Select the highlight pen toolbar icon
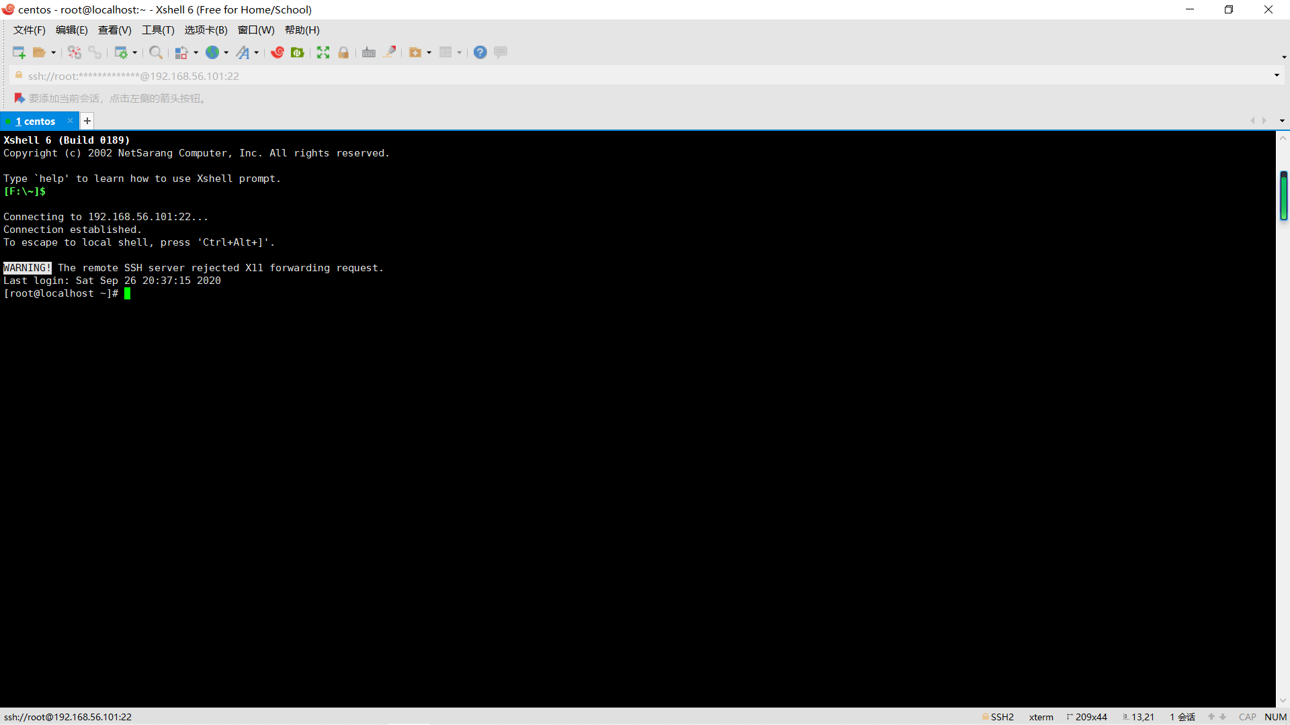The image size is (1290, 725). coord(390,52)
